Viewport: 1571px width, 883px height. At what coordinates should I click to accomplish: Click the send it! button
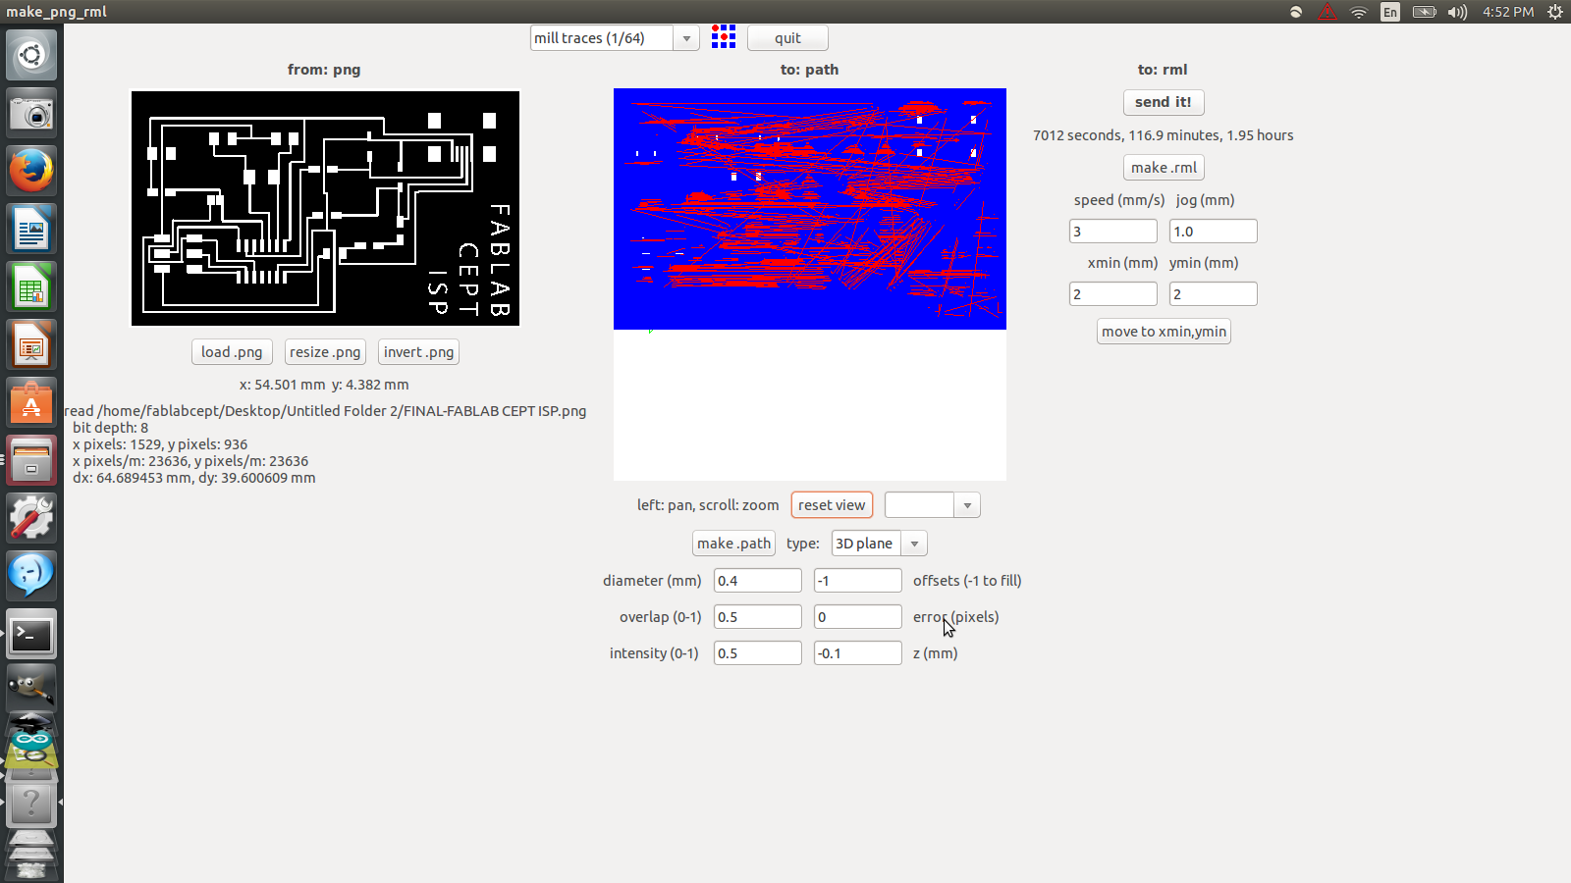click(1164, 102)
